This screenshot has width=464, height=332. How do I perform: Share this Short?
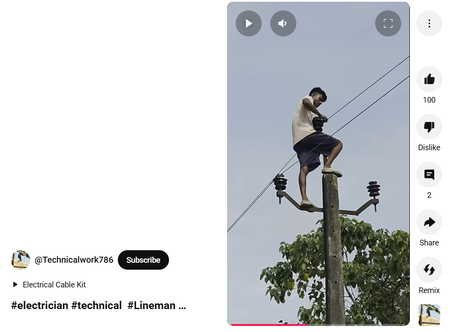(429, 222)
